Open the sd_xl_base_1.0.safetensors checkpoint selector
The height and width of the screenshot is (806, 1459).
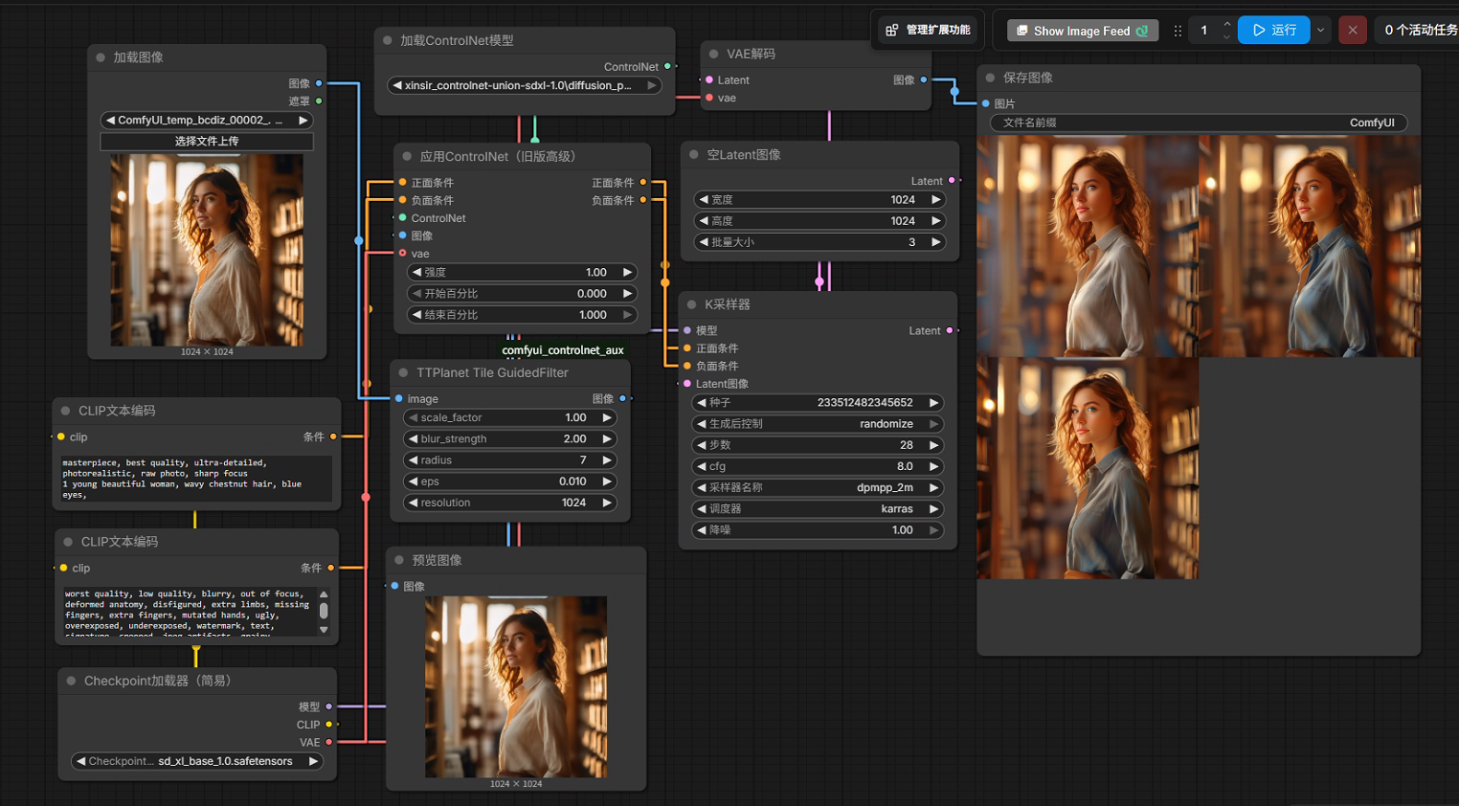(197, 761)
